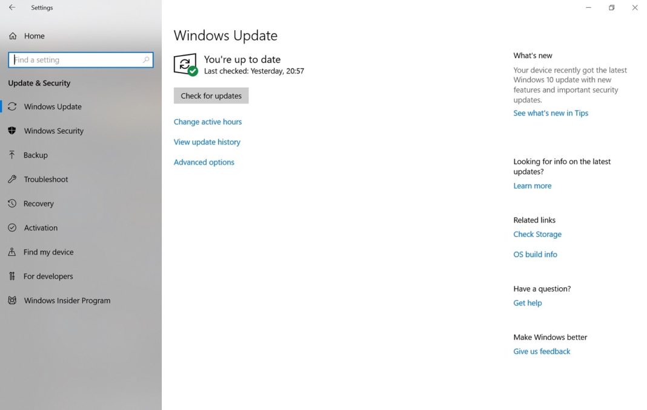The image size is (647, 410).
Task: Click Give us feedback
Action: [541, 351]
